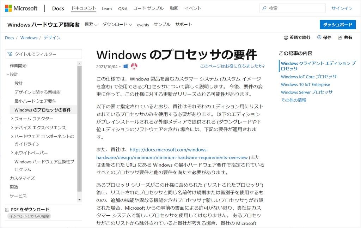Click the タイトルでフィルター input field
Screen dimensions: 361x228
(43, 54)
